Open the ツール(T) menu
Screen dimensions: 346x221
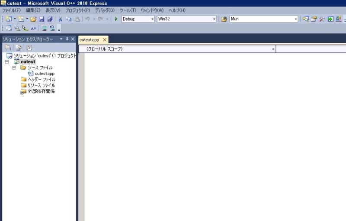pos(128,10)
